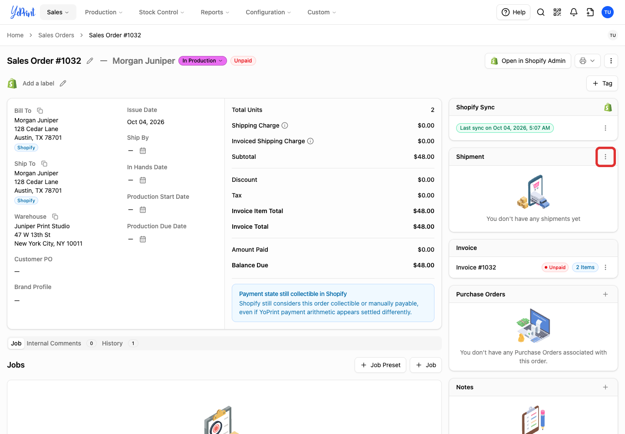This screenshot has height=434, width=625.
Task: Open the Ship By calendar picker
Action: point(143,151)
